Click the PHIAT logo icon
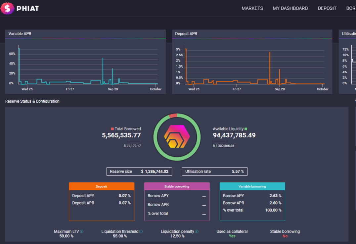 [x=7, y=8]
